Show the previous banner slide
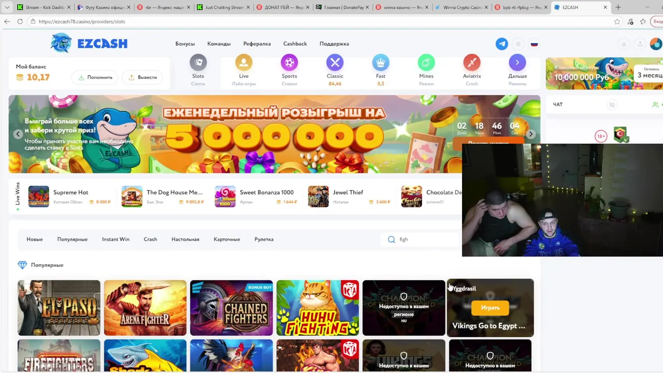663x373 pixels. (18, 134)
